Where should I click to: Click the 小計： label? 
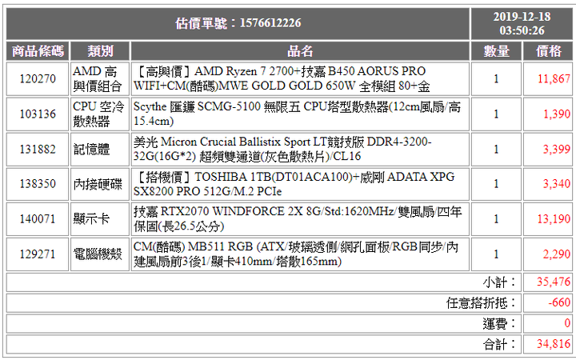click(500, 282)
